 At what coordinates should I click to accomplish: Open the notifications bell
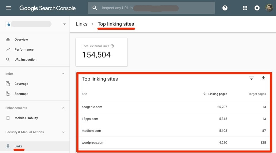[x=257, y=8]
